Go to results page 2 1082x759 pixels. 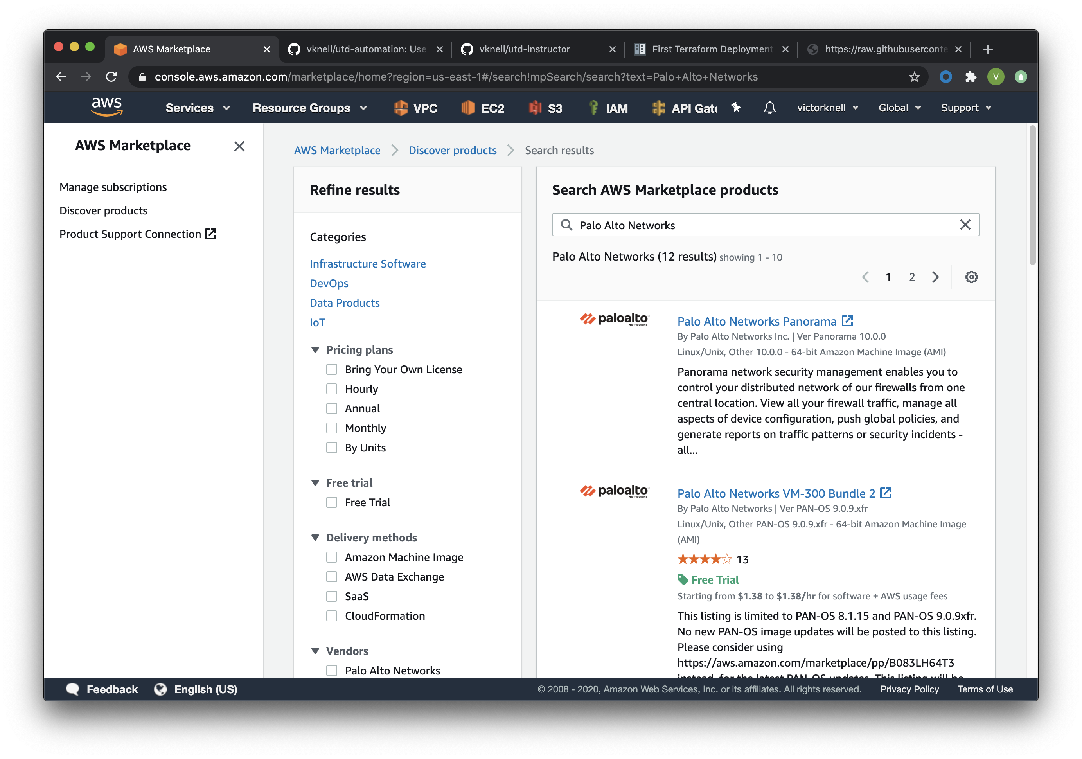point(912,277)
